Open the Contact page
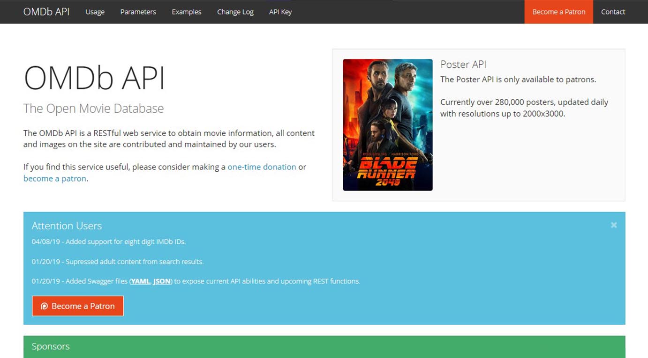This screenshot has height=358, width=648. coord(613,12)
